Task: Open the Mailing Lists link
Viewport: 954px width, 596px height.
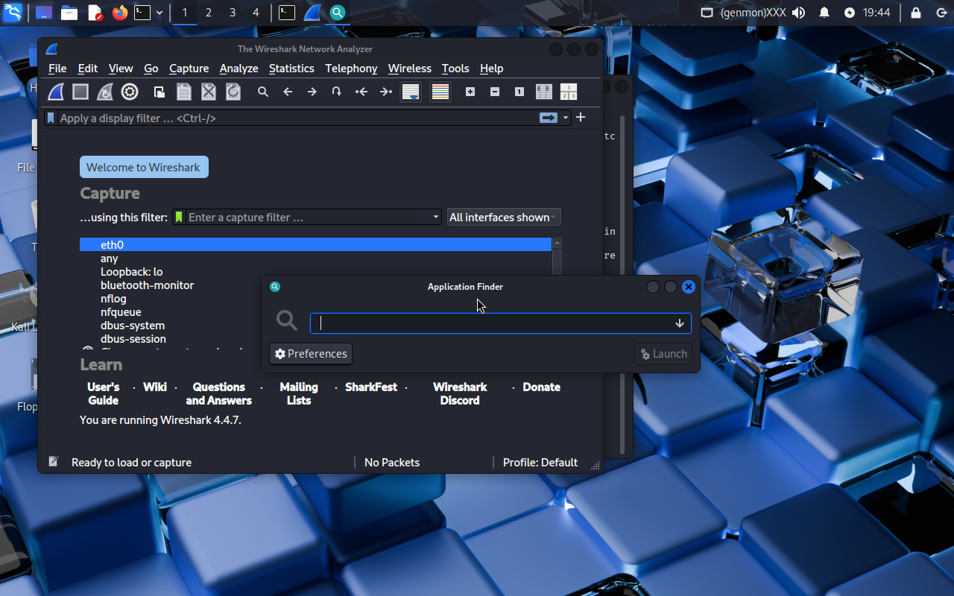Action: tap(299, 393)
